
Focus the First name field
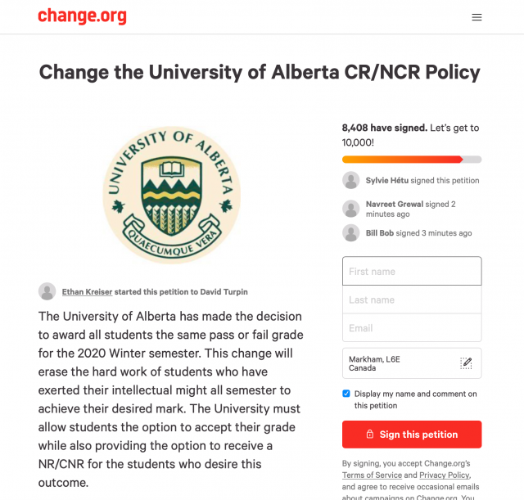(412, 271)
